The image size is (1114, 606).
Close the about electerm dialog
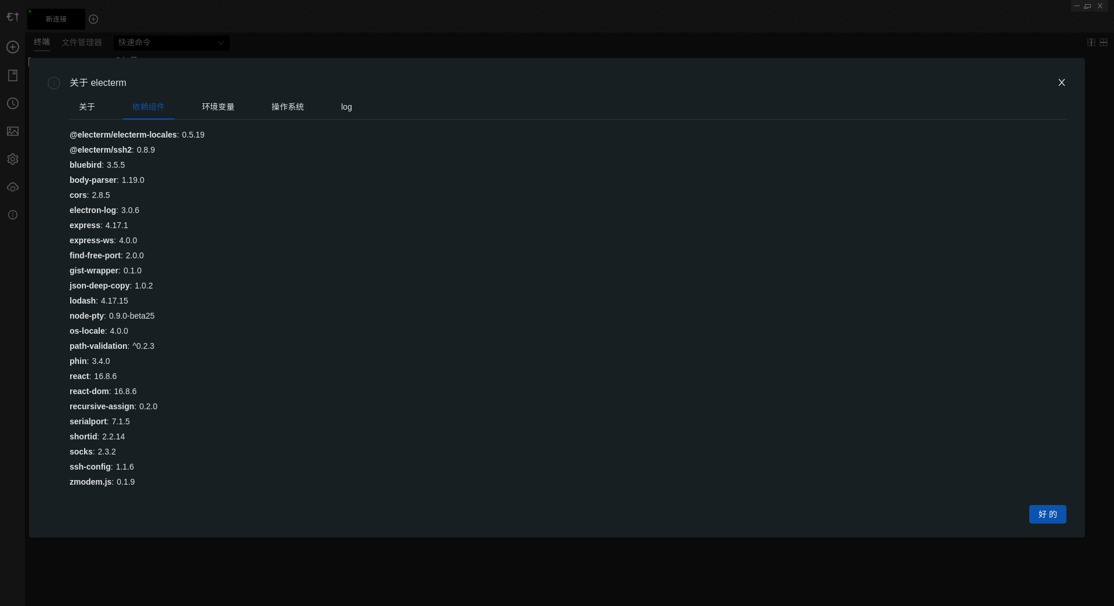point(1062,82)
